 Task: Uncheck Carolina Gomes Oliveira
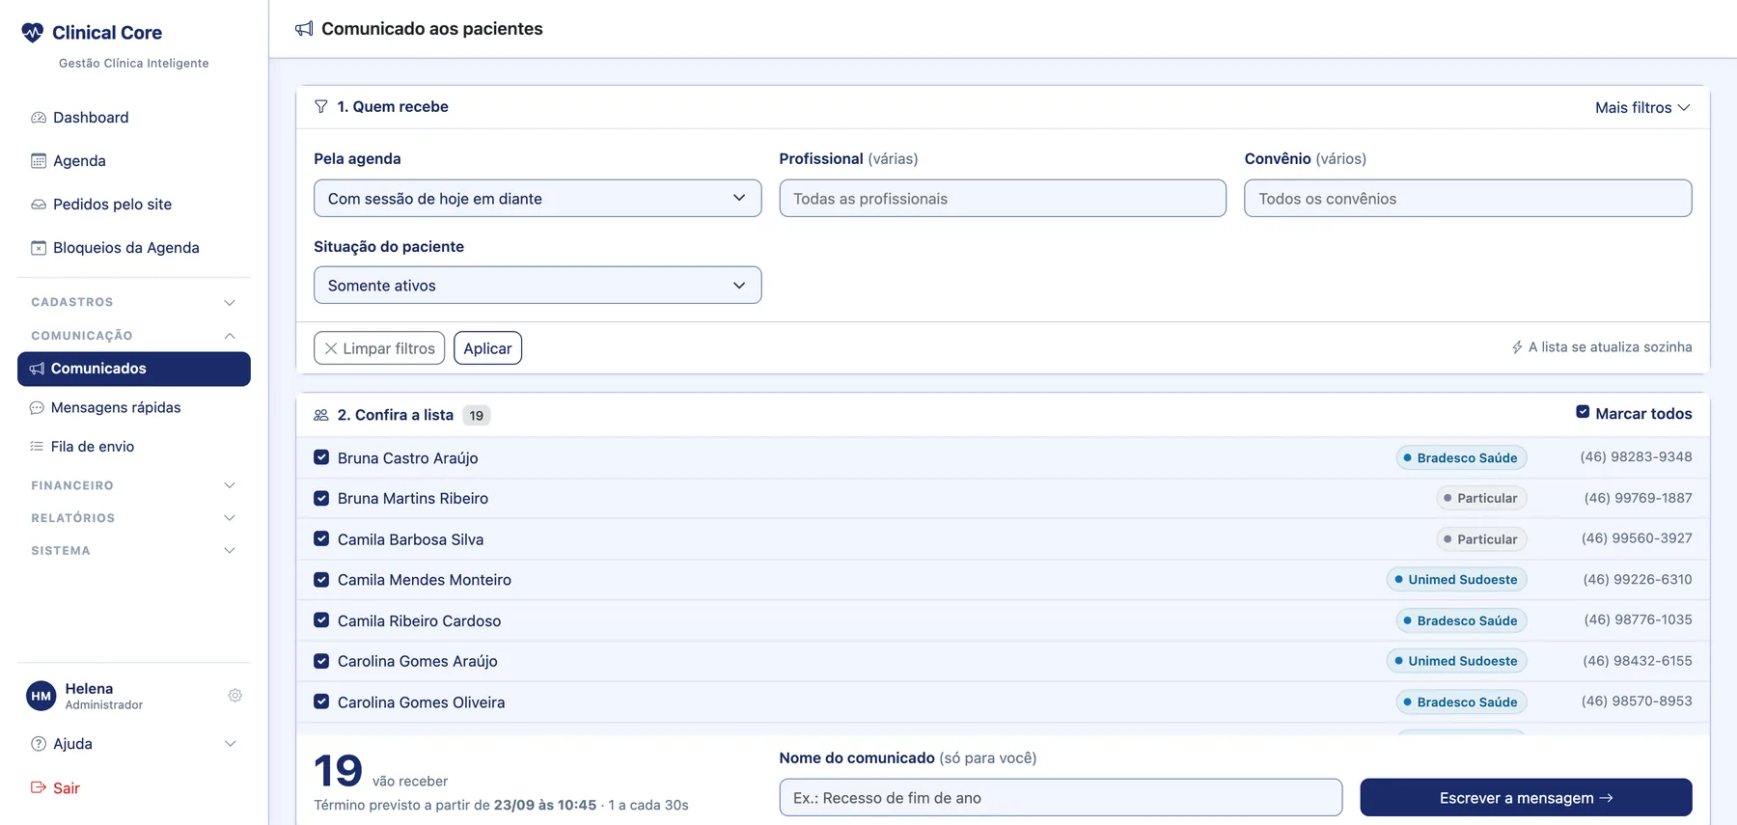click(x=321, y=701)
